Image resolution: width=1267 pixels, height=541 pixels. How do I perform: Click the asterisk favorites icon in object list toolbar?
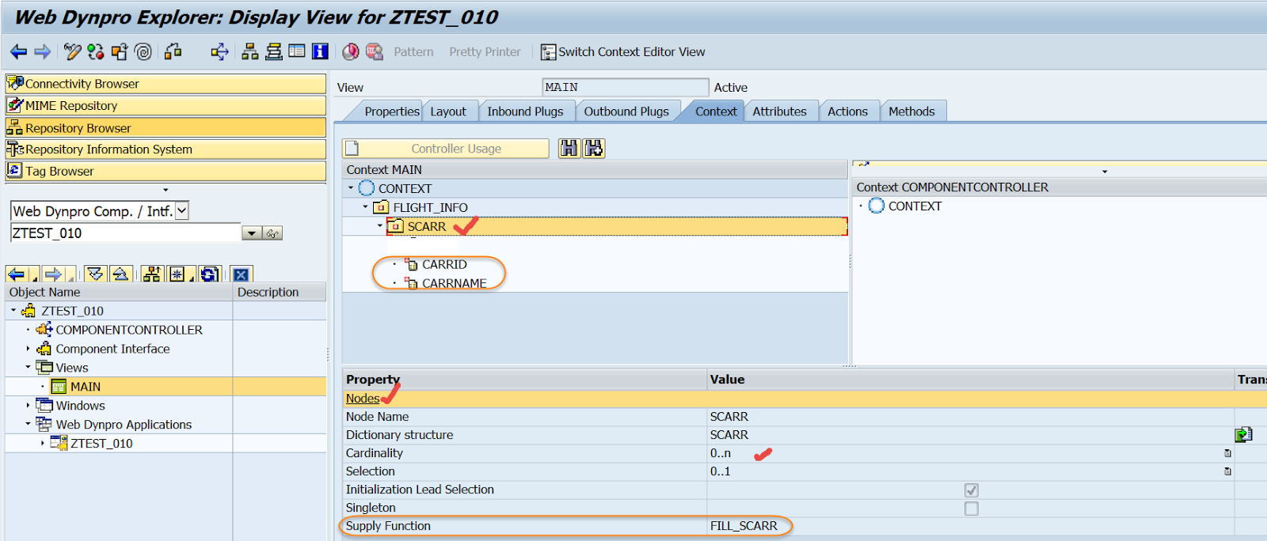[x=177, y=274]
